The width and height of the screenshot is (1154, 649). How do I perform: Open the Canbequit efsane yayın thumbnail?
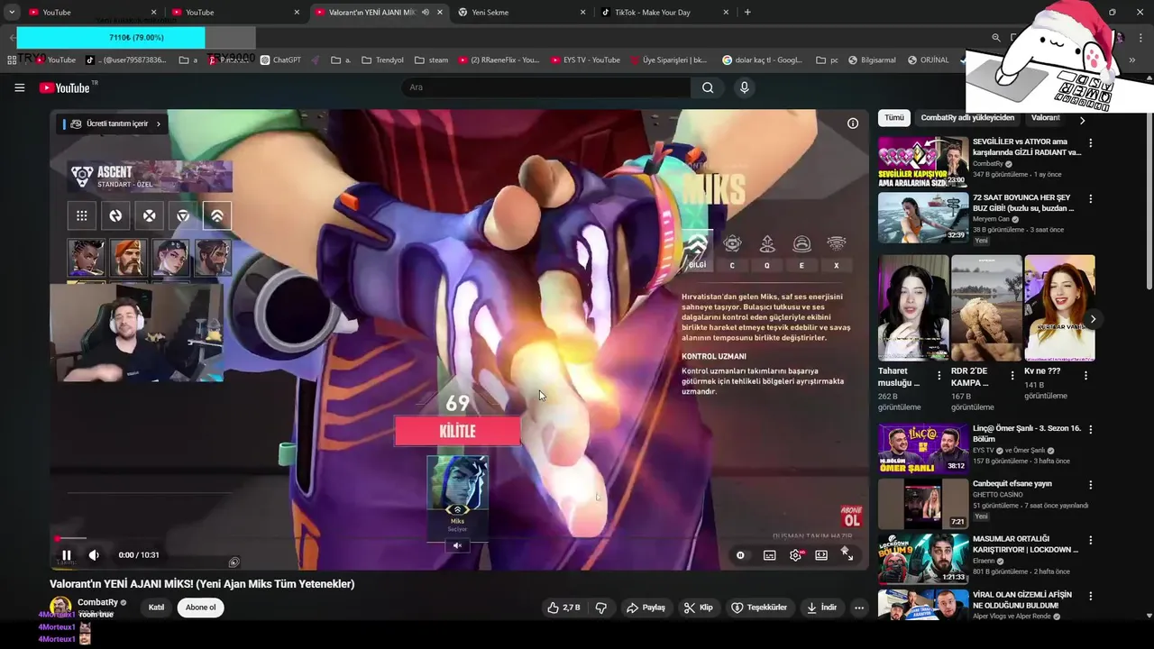923,503
